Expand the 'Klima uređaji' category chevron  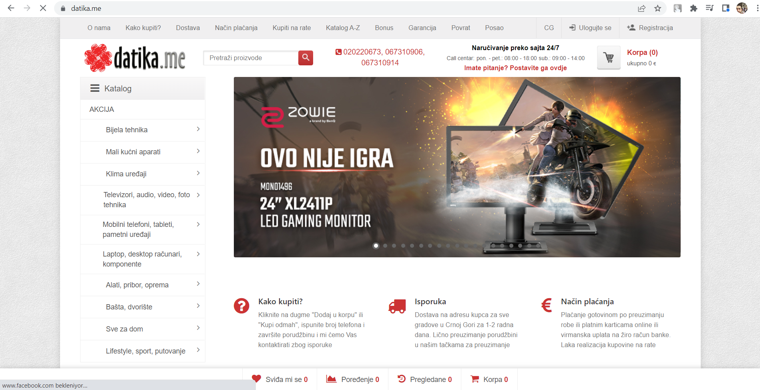coord(198,174)
